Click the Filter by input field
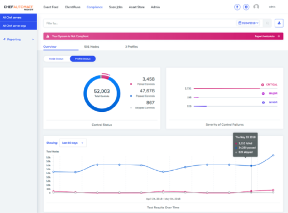Image resolution: width=288 pixels, height=213 pixels. coord(140,23)
